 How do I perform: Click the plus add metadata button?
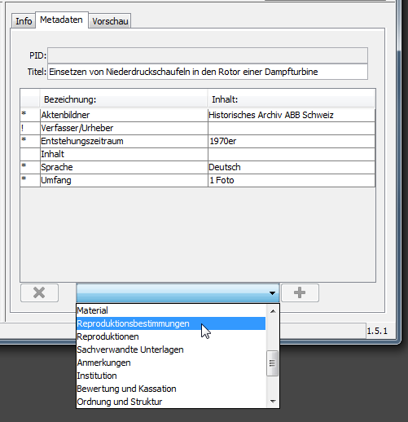pyautogui.click(x=300, y=292)
